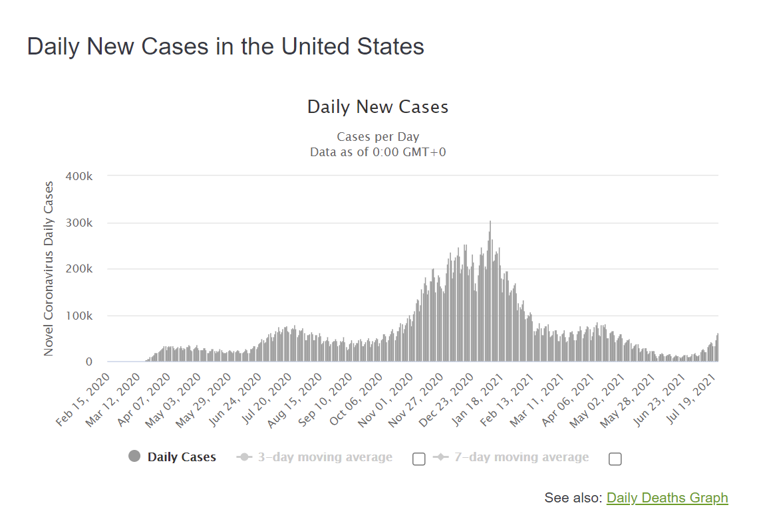Click the last bar at Jul 19, 2021
Image resolution: width=765 pixels, height=525 pixels.
click(x=717, y=348)
